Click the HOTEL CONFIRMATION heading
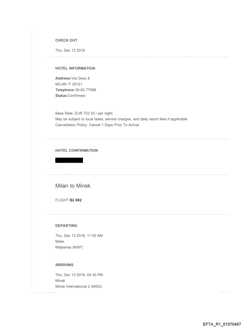 (76, 150)
